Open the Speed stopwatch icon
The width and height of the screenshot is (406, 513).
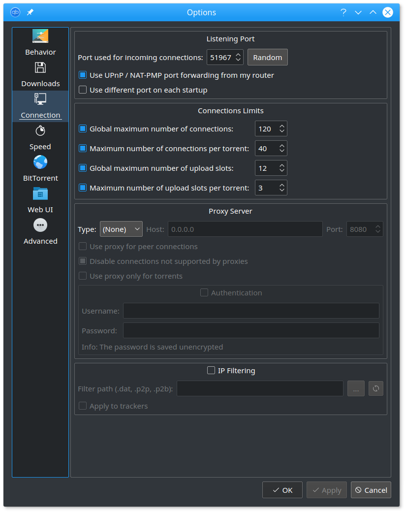[40, 130]
